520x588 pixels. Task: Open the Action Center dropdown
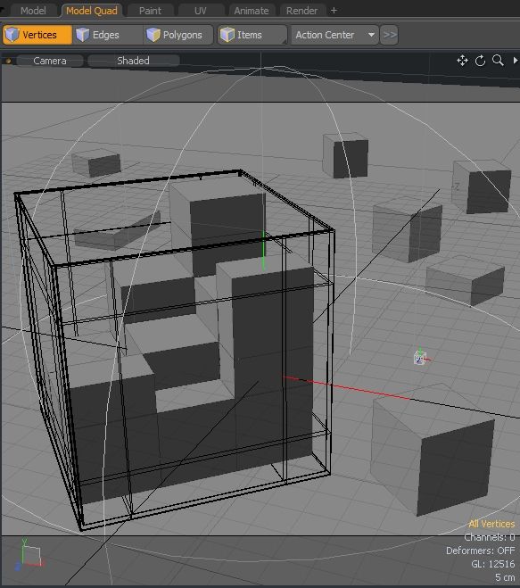click(334, 35)
